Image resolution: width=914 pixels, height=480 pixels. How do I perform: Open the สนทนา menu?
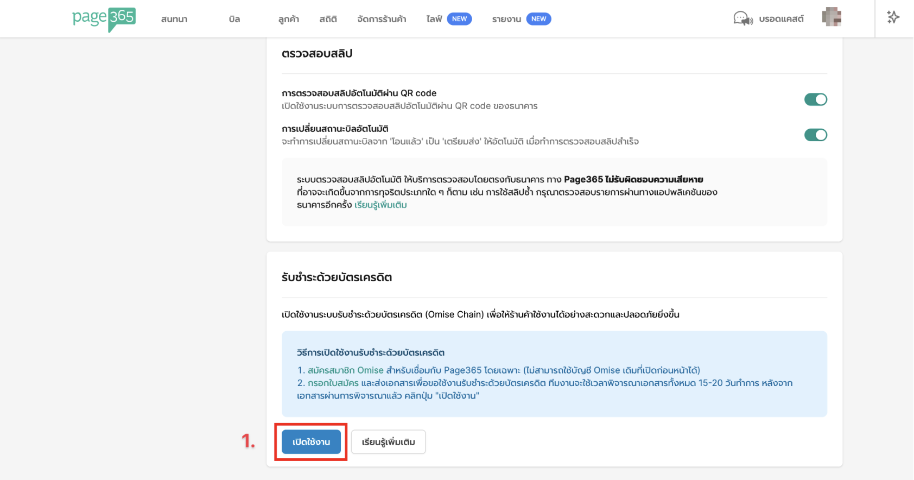pos(174,19)
